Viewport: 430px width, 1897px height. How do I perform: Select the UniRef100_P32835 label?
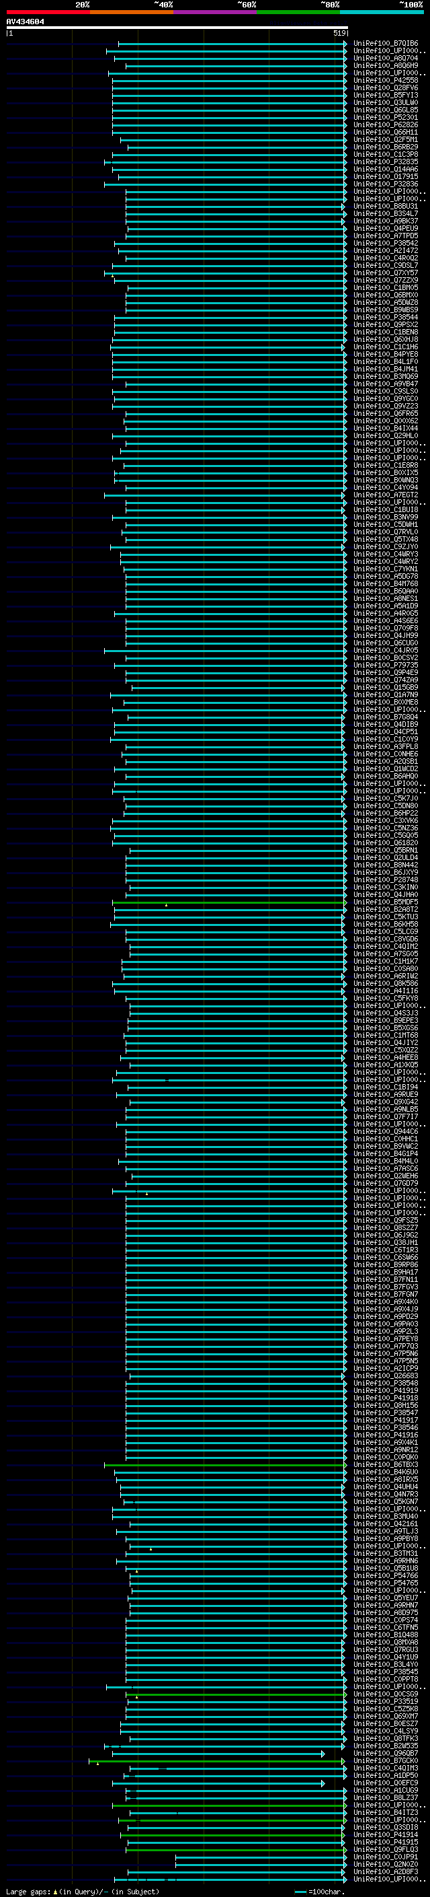pyautogui.click(x=386, y=162)
